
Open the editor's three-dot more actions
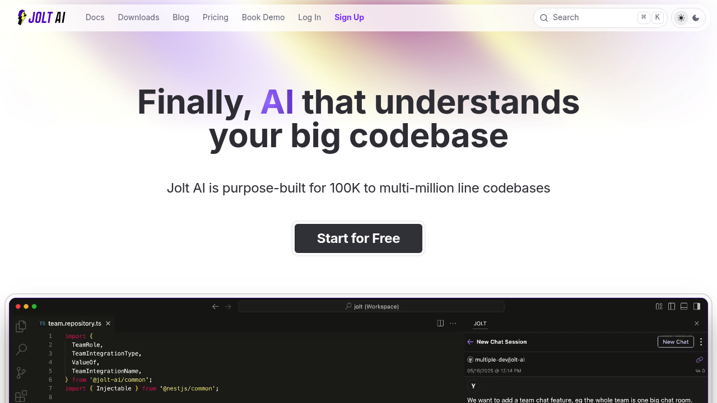coord(453,323)
